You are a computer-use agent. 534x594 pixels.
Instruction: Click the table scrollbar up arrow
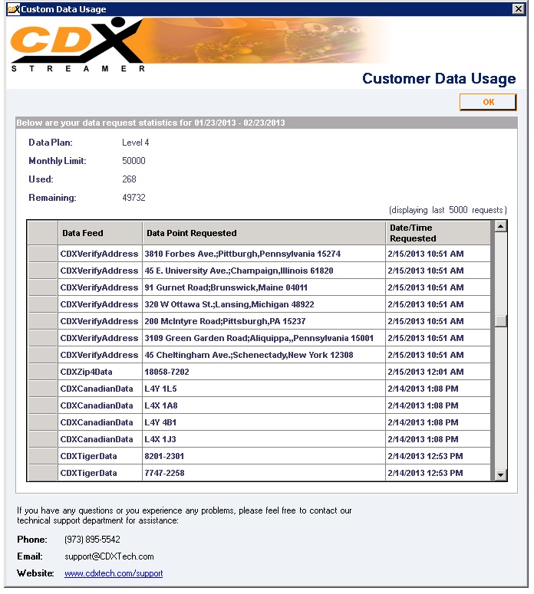[x=500, y=227]
